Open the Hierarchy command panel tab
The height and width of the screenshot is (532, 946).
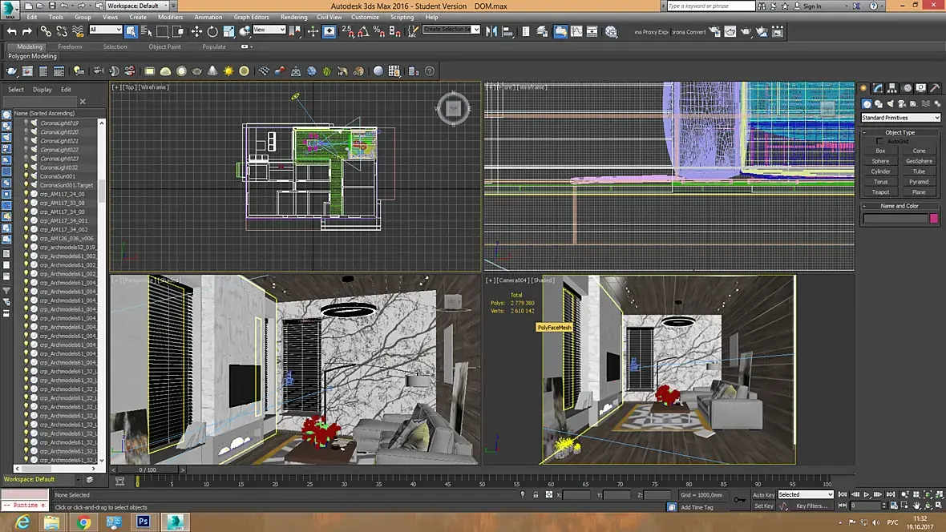pos(893,88)
